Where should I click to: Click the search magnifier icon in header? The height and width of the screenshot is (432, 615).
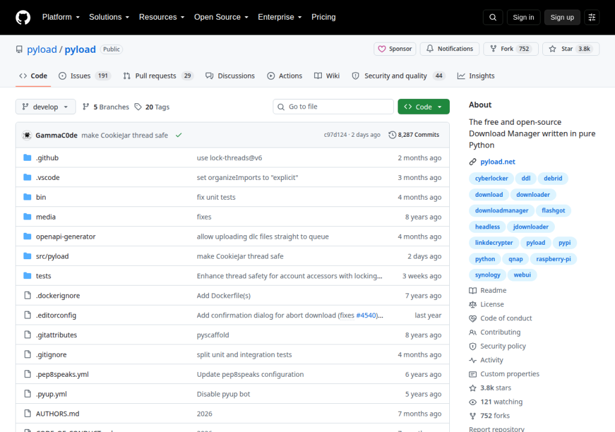tap(492, 17)
